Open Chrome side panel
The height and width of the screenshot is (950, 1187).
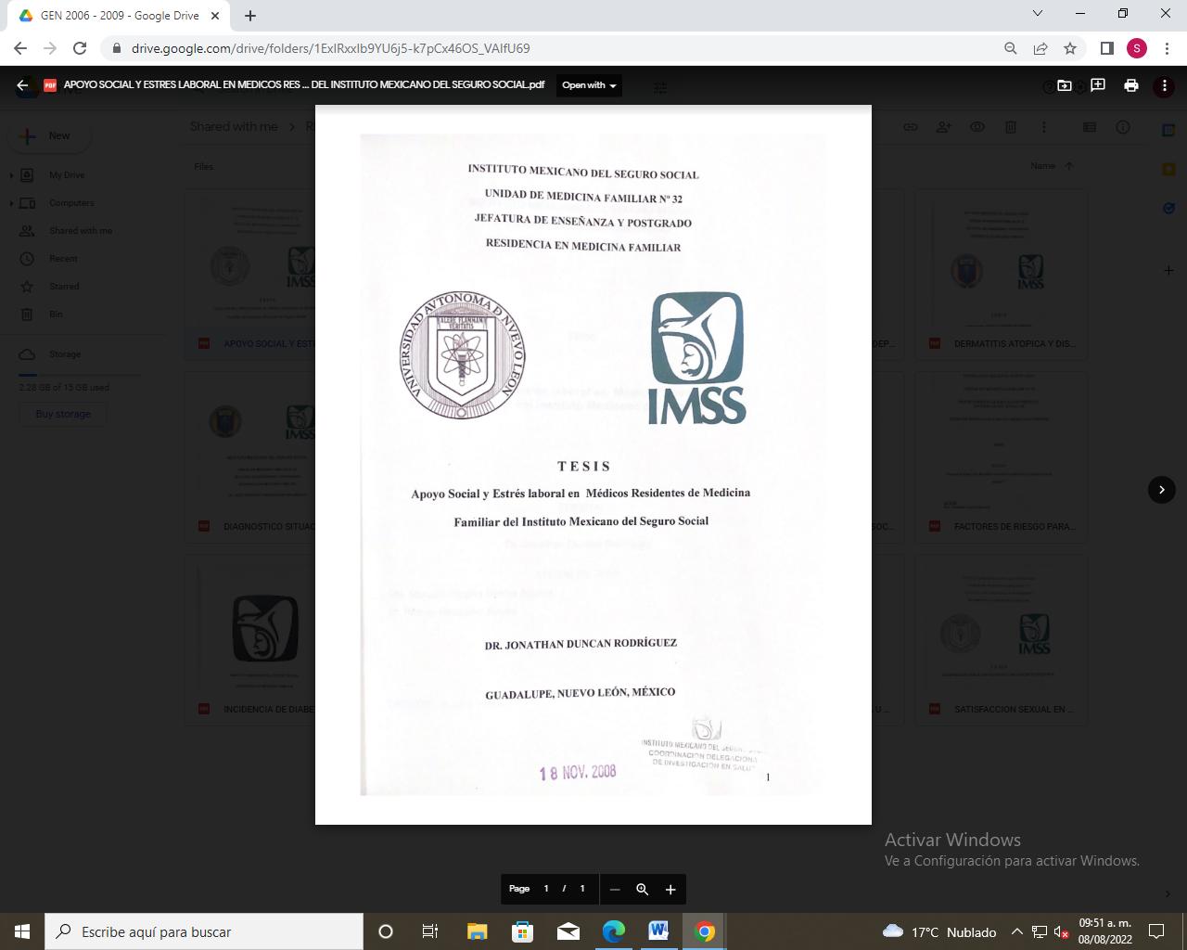click(x=1106, y=48)
